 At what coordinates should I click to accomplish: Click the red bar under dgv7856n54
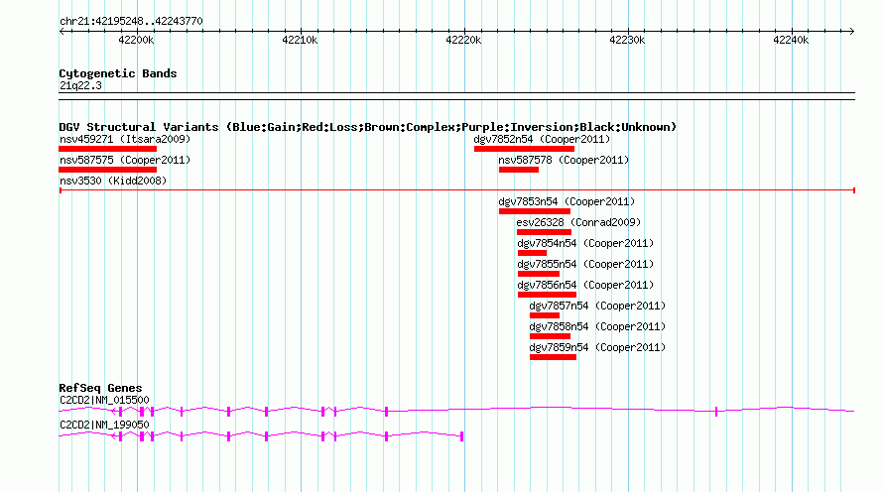(x=547, y=295)
